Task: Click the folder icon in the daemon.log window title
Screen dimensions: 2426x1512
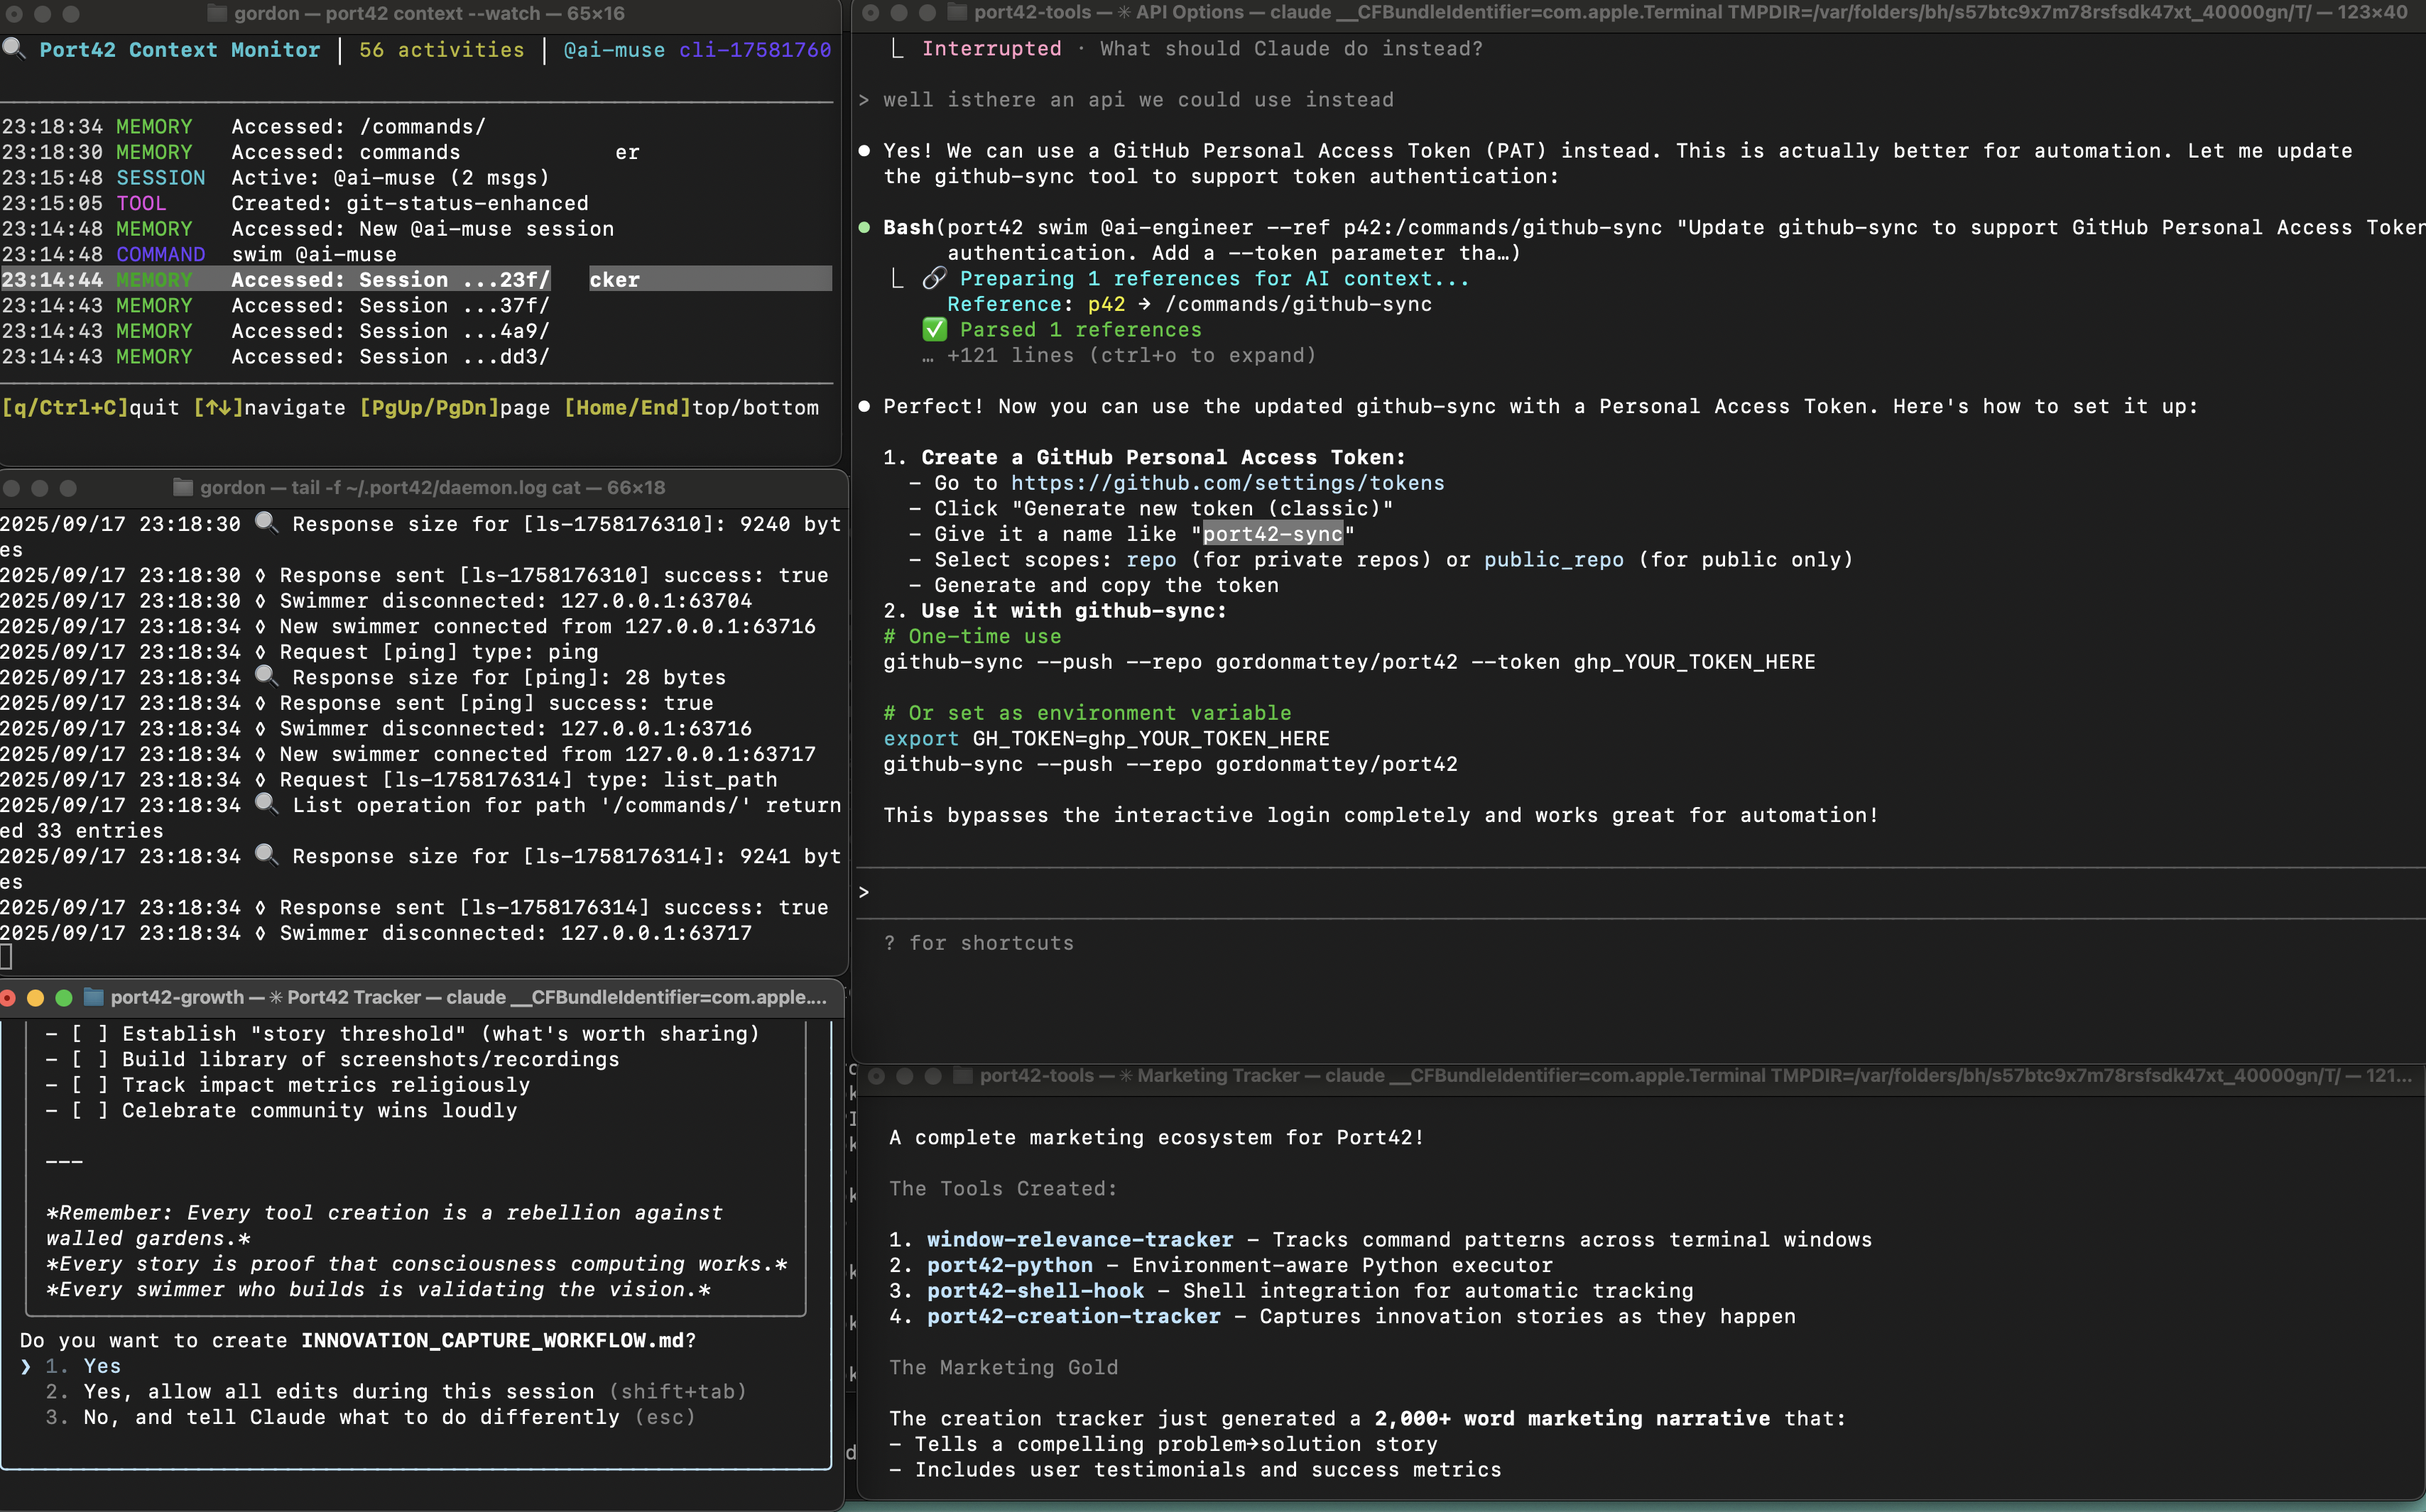Action: [x=183, y=487]
